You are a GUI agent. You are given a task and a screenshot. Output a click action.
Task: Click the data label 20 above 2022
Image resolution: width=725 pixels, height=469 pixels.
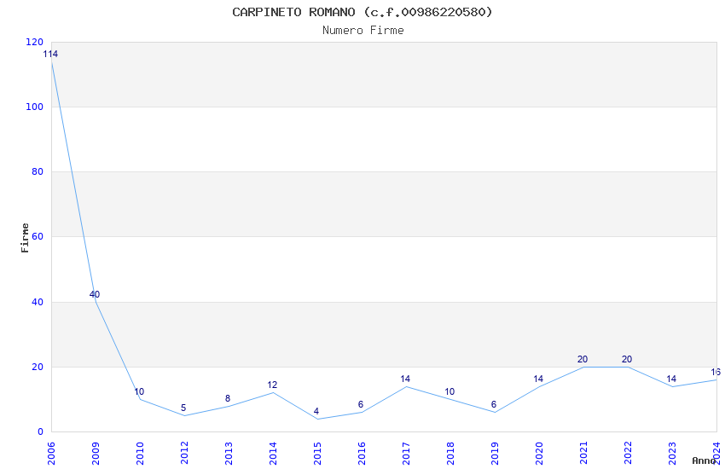click(627, 359)
